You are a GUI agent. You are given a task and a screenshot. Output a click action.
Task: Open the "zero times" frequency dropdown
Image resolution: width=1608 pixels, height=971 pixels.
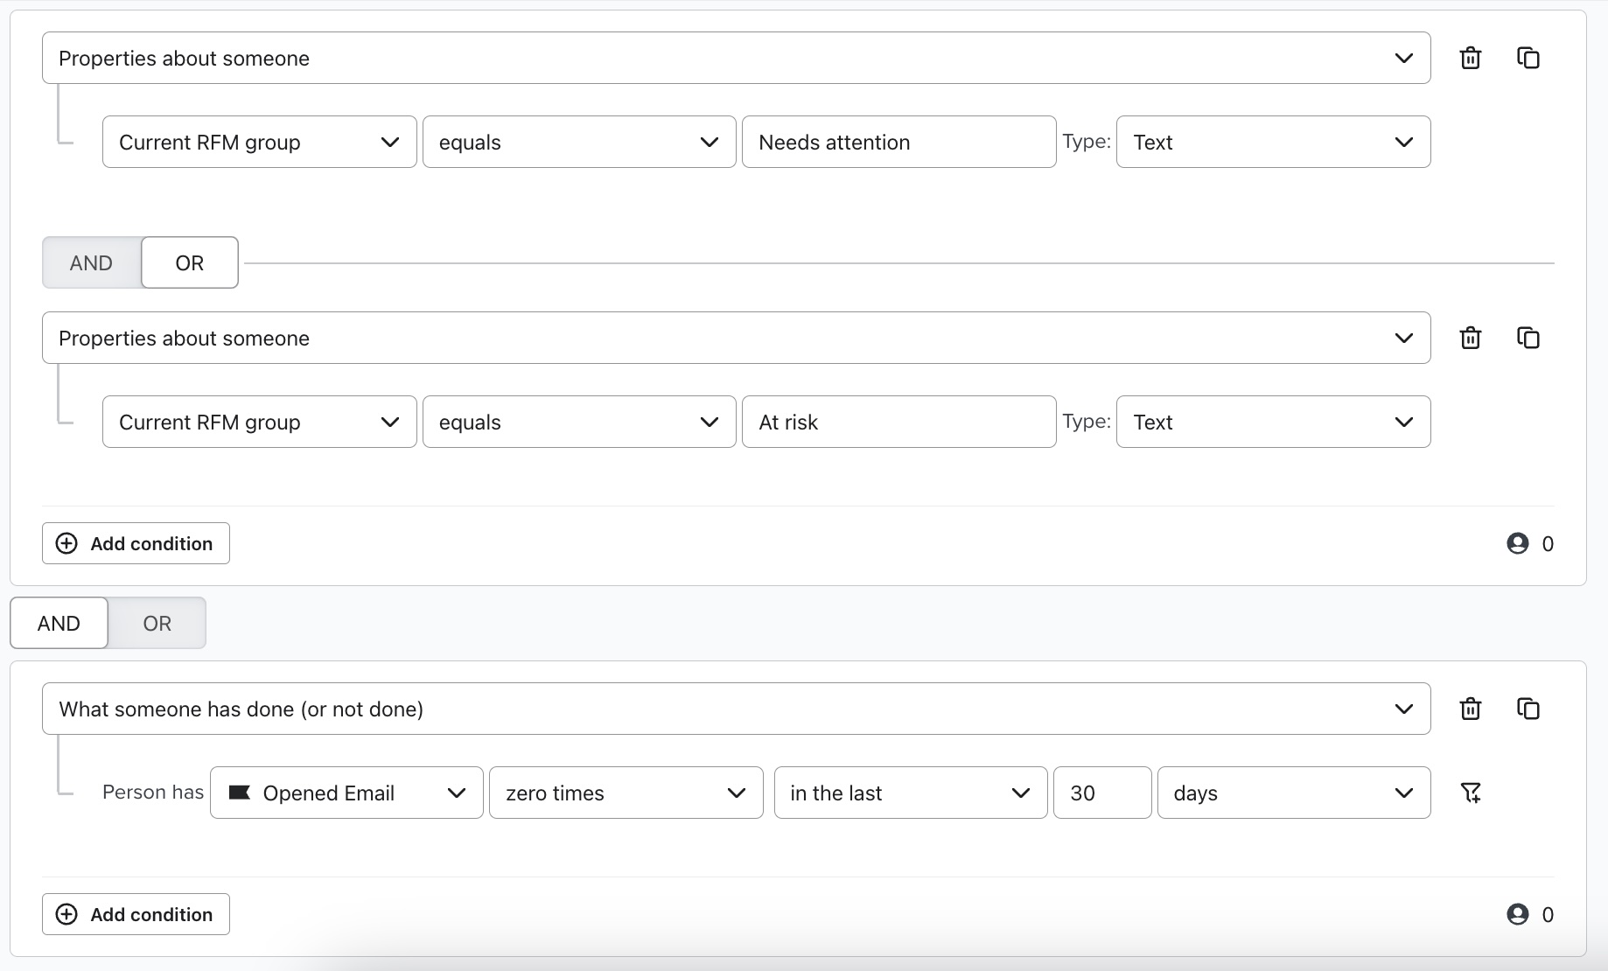click(x=625, y=793)
